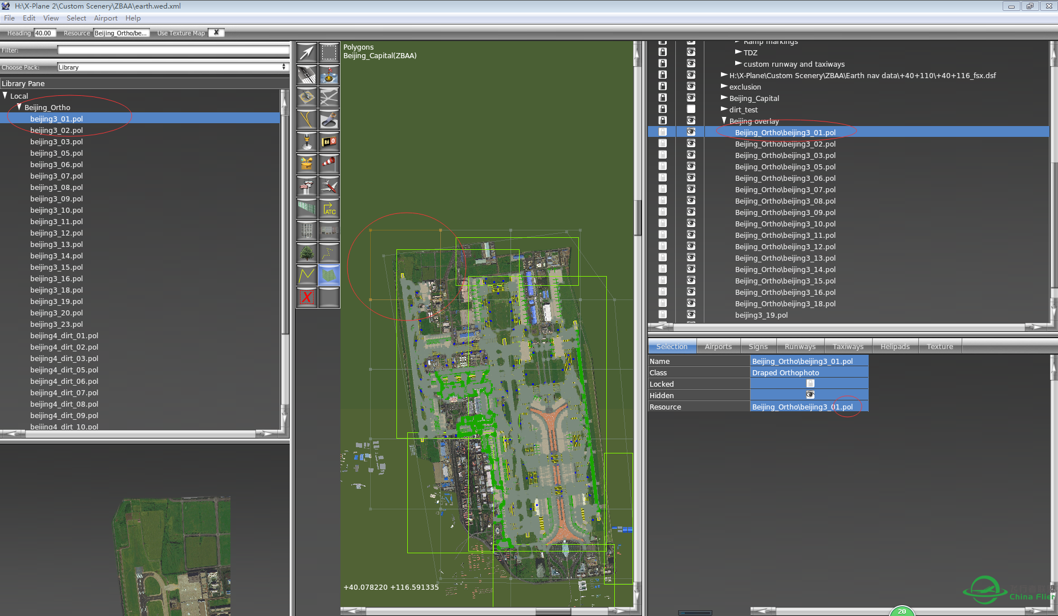The width and height of the screenshot is (1058, 616).
Task: Open the Choose Pack dropdown
Action: click(x=173, y=67)
